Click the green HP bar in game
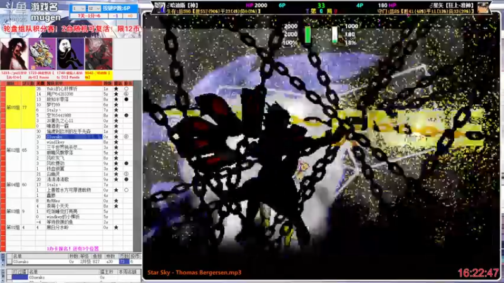 [x=307, y=35]
